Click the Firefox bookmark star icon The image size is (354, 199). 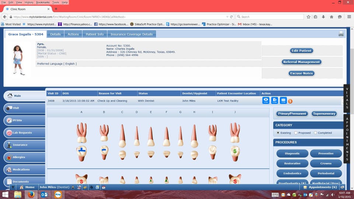tap(308, 17)
